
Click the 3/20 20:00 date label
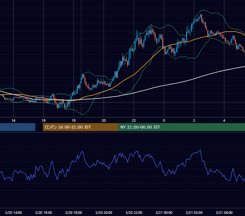tap(104, 212)
